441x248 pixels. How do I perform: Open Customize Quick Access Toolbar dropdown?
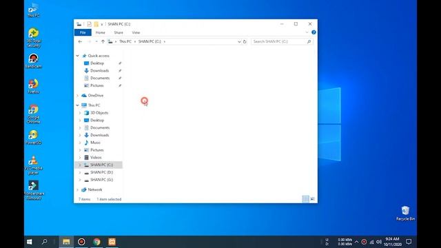click(102, 25)
